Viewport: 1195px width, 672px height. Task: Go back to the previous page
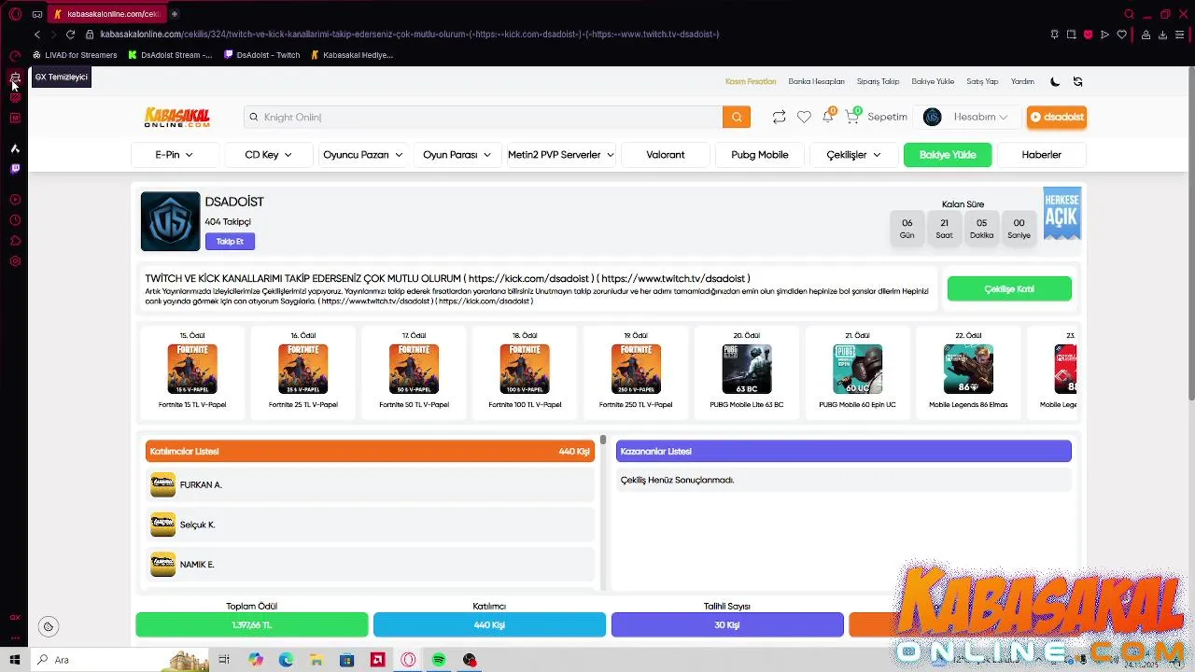[36, 35]
